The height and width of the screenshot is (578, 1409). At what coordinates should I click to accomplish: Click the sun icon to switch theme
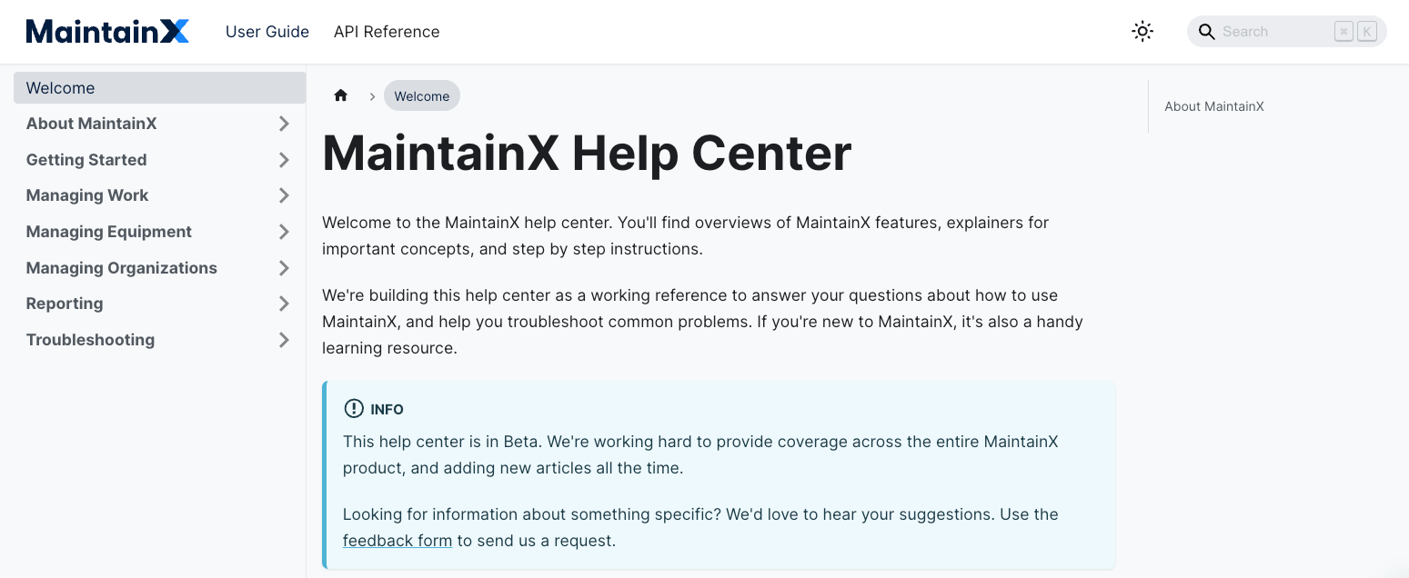1142,31
